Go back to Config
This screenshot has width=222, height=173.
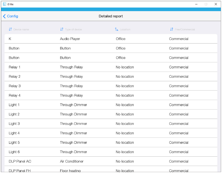tap(13, 16)
